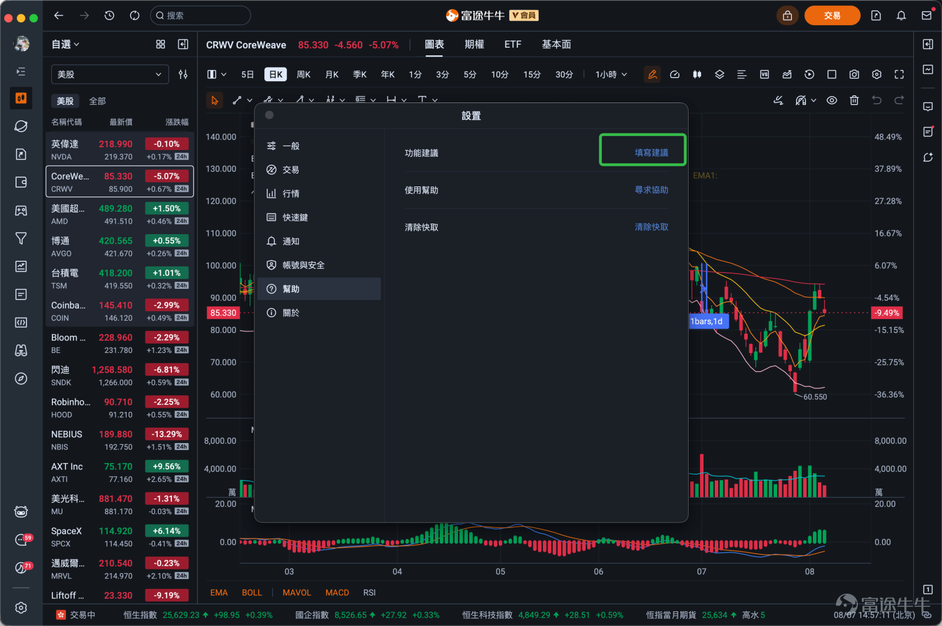The width and height of the screenshot is (942, 626).
Task: Expand the 1小時 timeframe dropdown
Action: point(611,74)
